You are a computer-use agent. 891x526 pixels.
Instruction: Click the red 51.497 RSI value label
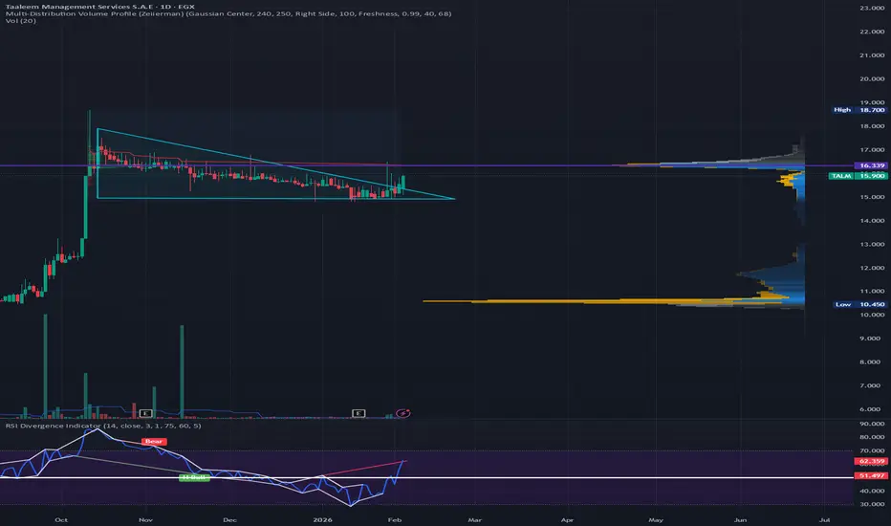tap(871, 476)
